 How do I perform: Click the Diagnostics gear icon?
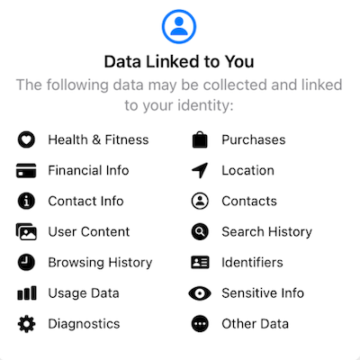point(26,324)
